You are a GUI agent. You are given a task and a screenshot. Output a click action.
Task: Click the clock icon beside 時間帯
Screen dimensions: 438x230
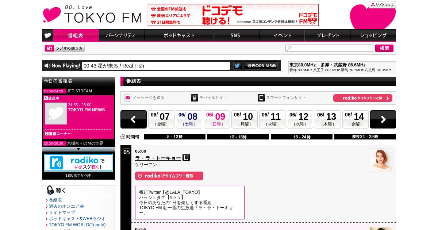123,137
